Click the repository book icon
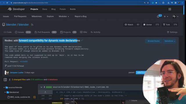Image resolution: width=186 pixels, height=104 pixels. [x=4, y=25]
